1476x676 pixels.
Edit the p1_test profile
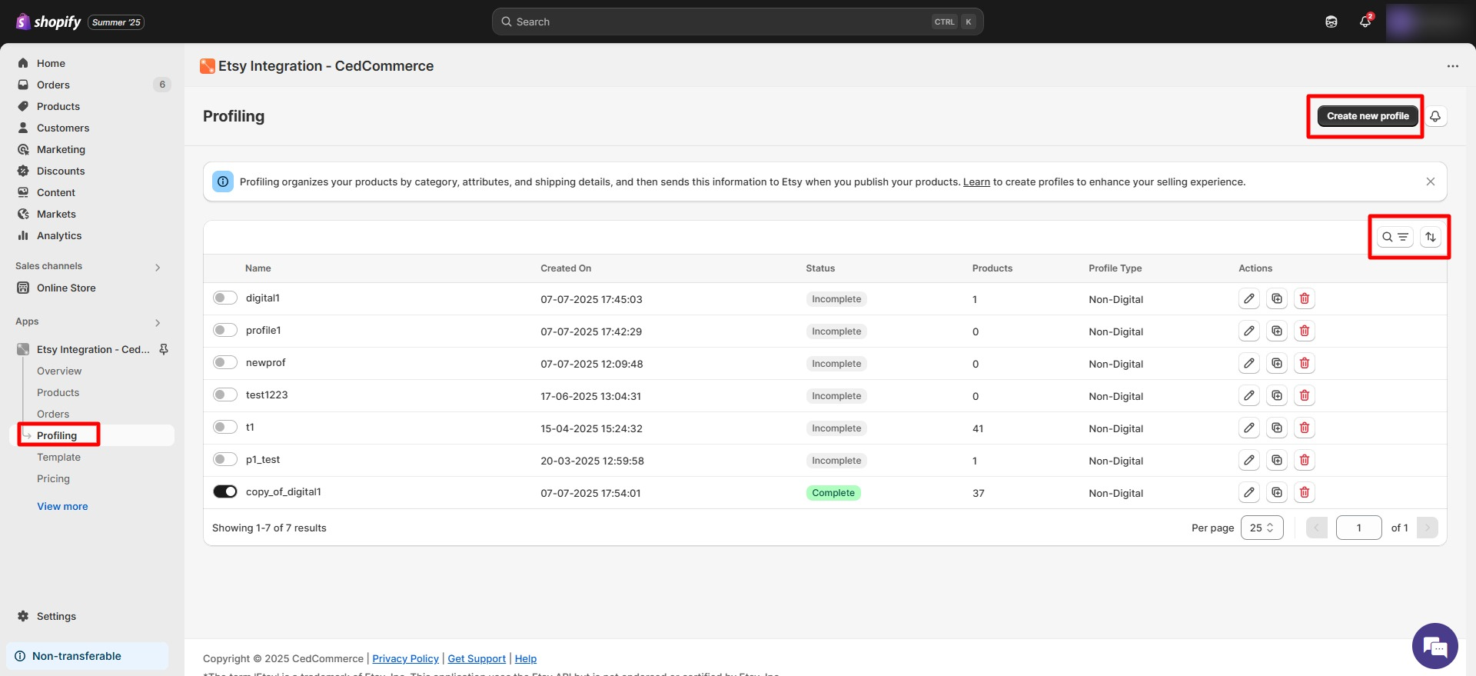point(1249,460)
